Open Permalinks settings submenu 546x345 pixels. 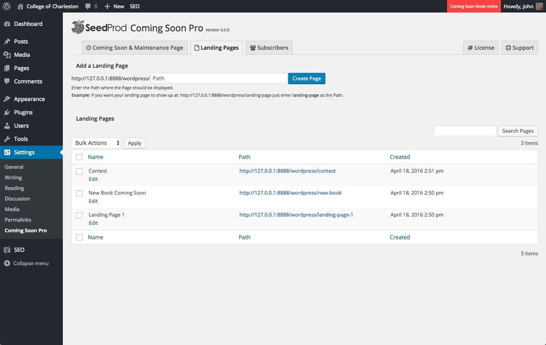coord(18,220)
